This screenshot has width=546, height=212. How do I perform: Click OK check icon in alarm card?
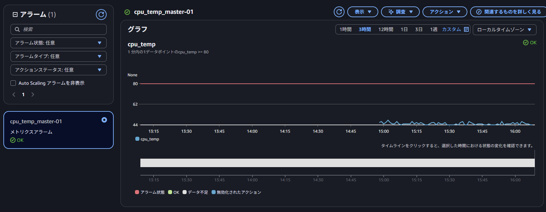coord(13,140)
